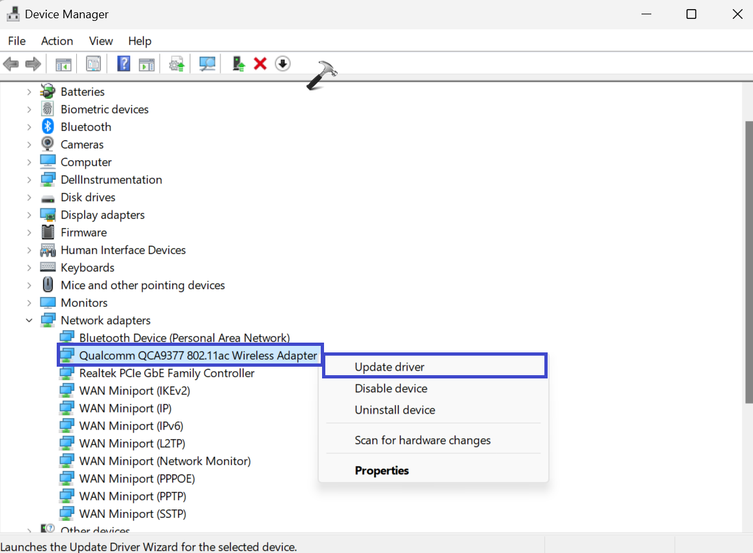
Task: Expand the Display adapters category
Action: pyautogui.click(x=29, y=215)
